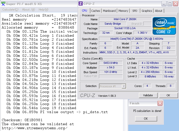Click the Loop 1 finished line
The height and width of the screenshot is (131, 179).
coord(40,35)
